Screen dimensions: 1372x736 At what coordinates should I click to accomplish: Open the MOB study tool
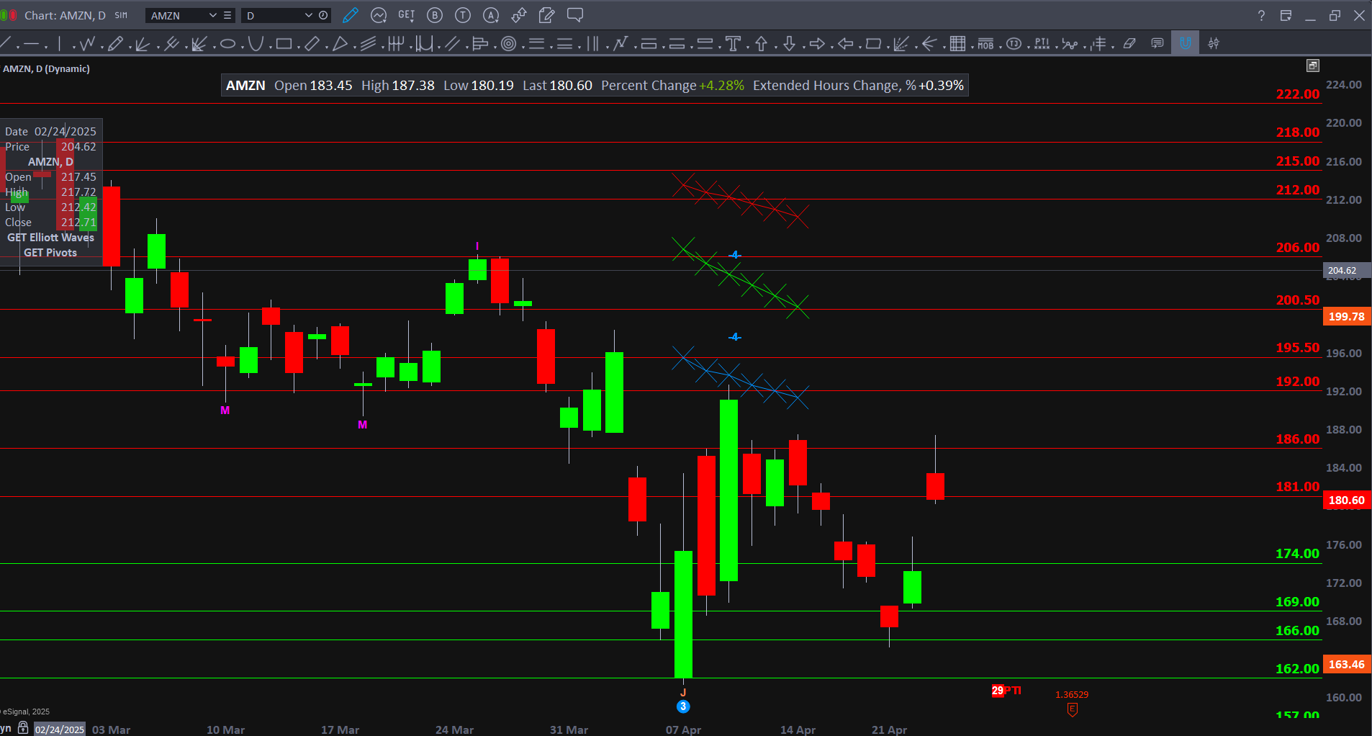coord(985,44)
